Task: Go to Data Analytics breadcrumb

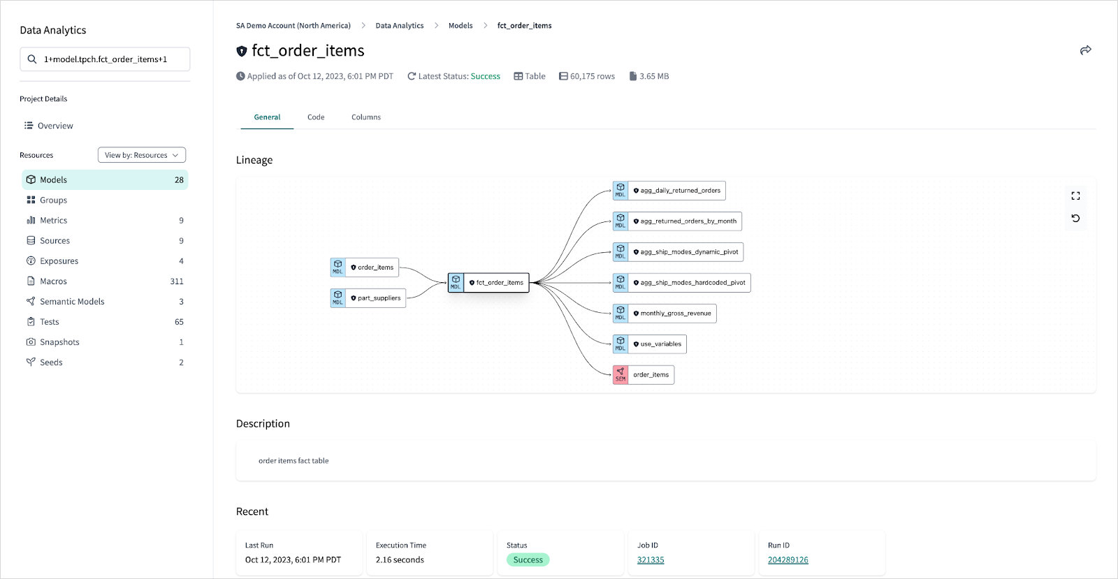Action: click(400, 26)
